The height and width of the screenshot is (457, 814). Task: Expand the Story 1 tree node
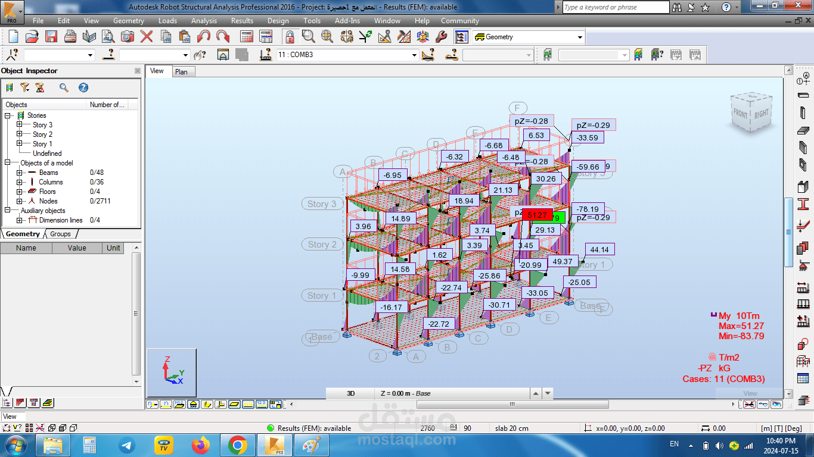pyautogui.click(x=20, y=144)
